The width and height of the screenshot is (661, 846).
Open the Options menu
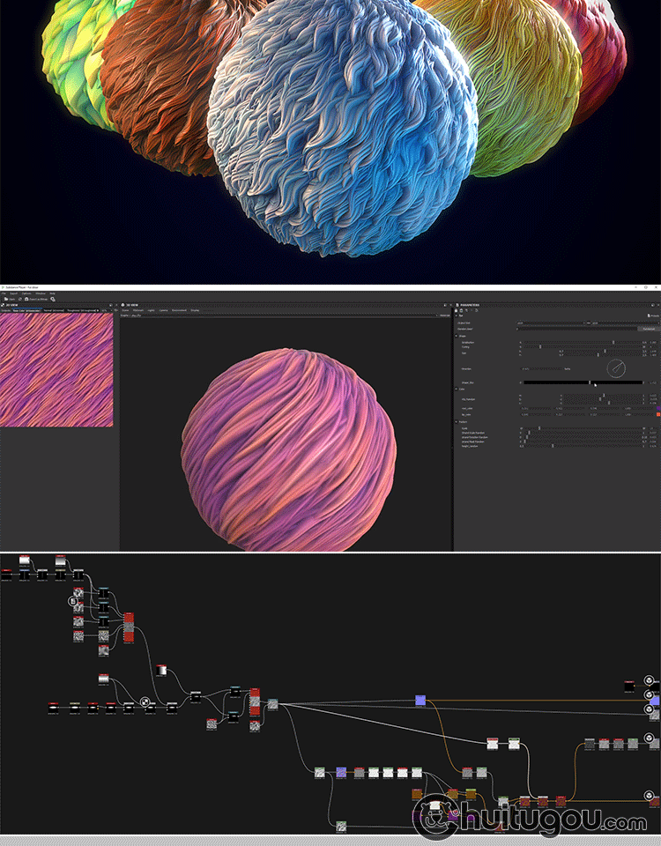(26, 293)
